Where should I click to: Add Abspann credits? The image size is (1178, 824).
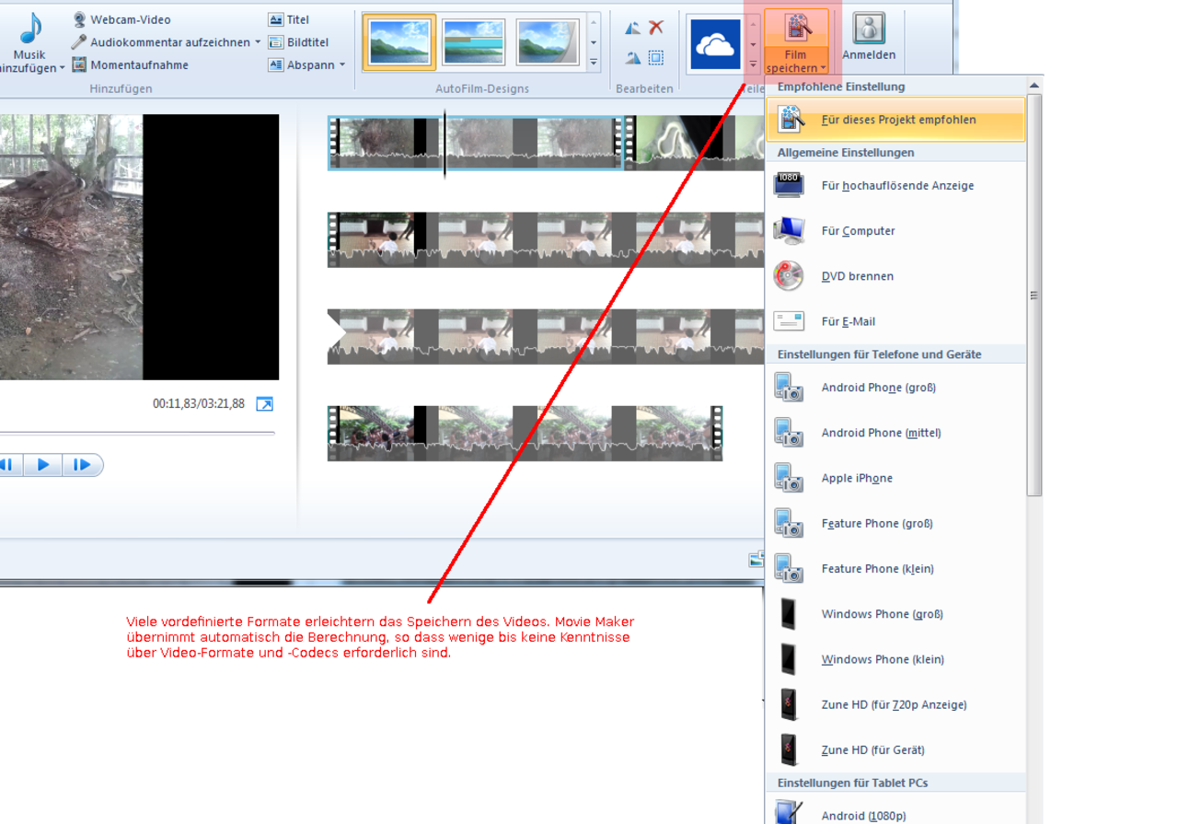[x=300, y=65]
